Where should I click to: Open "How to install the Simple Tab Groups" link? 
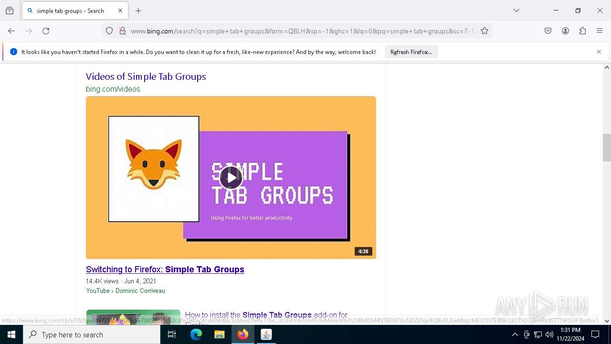pyautogui.click(x=266, y=315)
